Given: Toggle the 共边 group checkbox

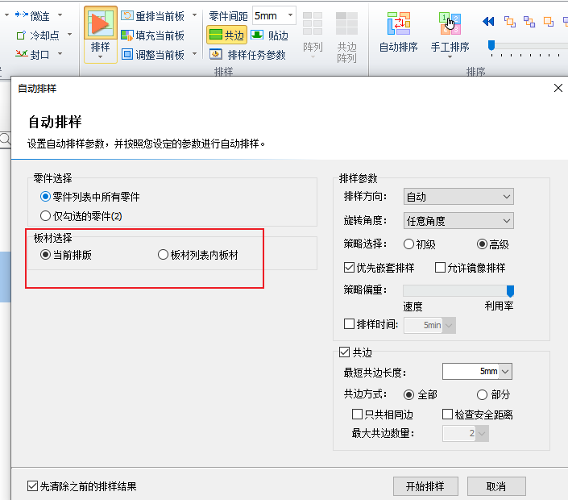Looking at the screenshot, I should pos(345,352).
